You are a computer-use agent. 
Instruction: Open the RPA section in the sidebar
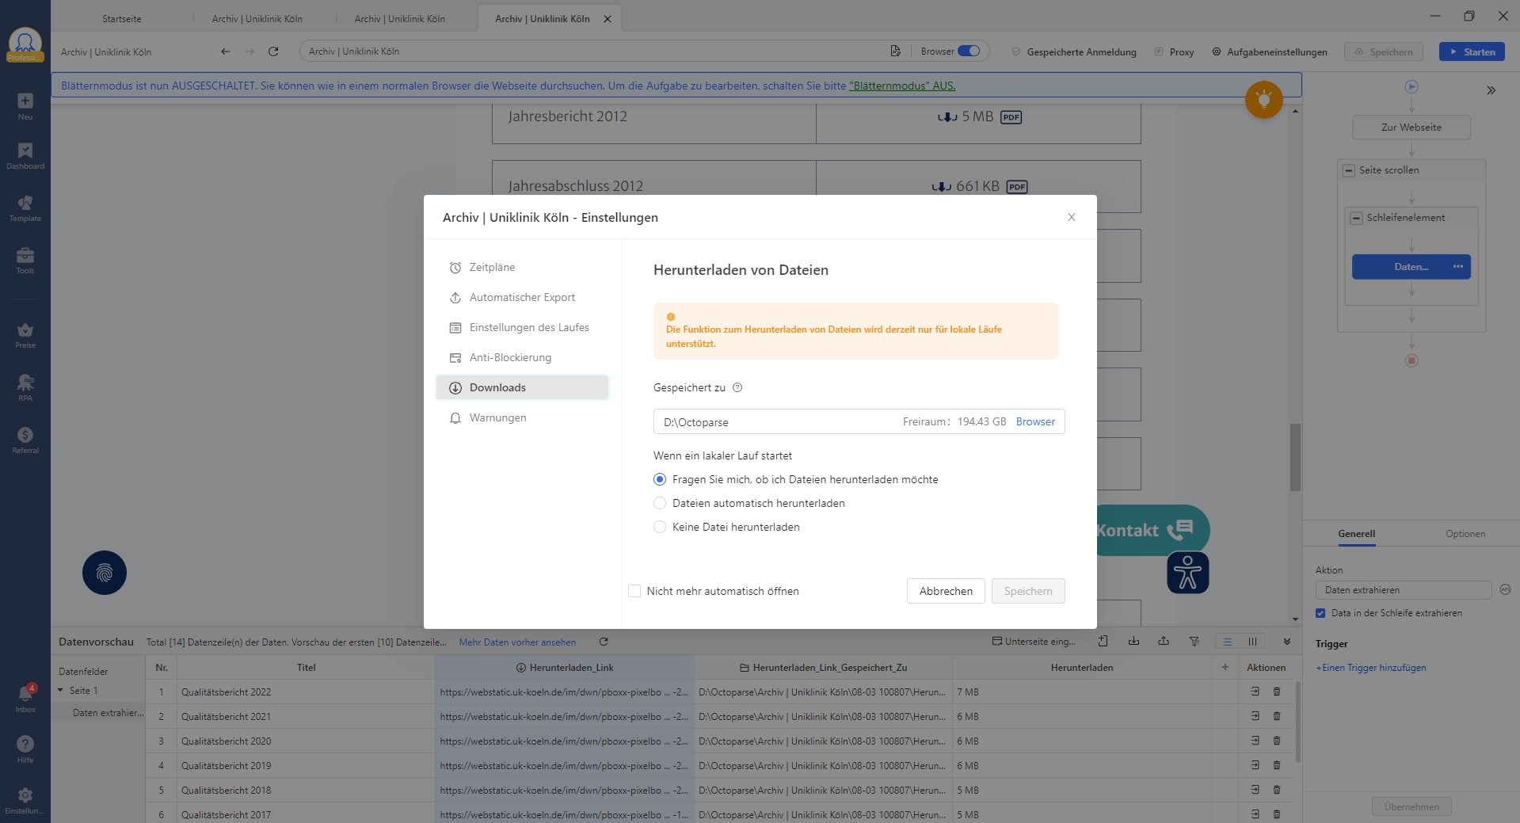25,388
